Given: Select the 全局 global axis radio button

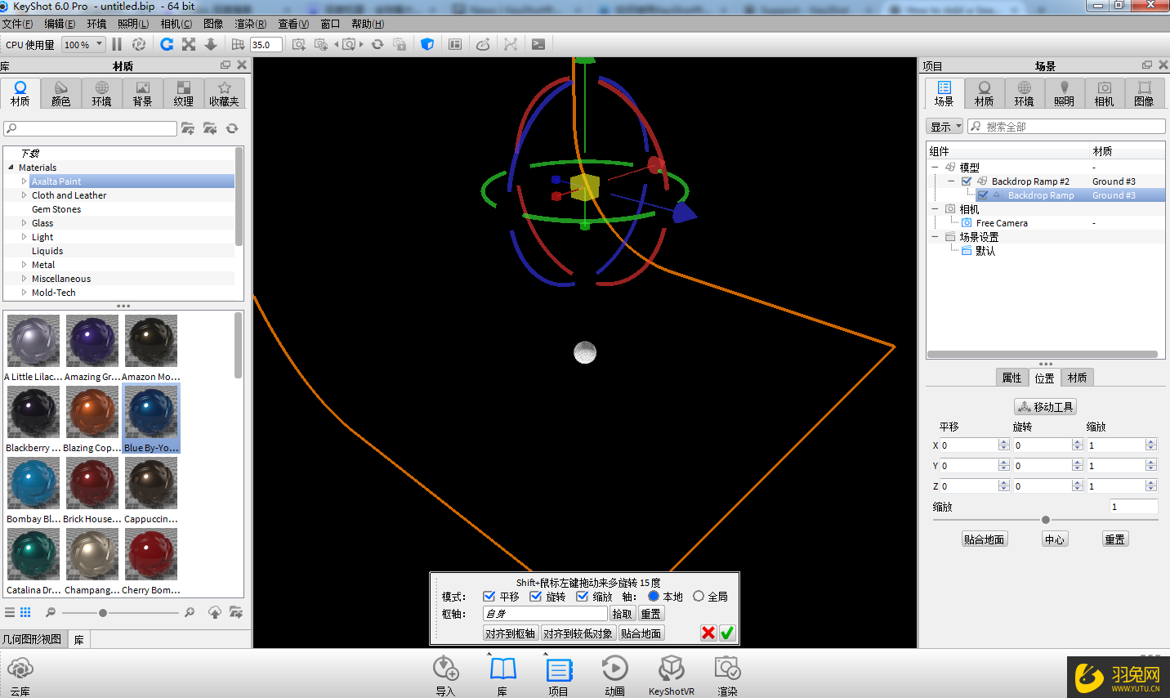Looking at the screenshot, I should (x=699, y=597).
